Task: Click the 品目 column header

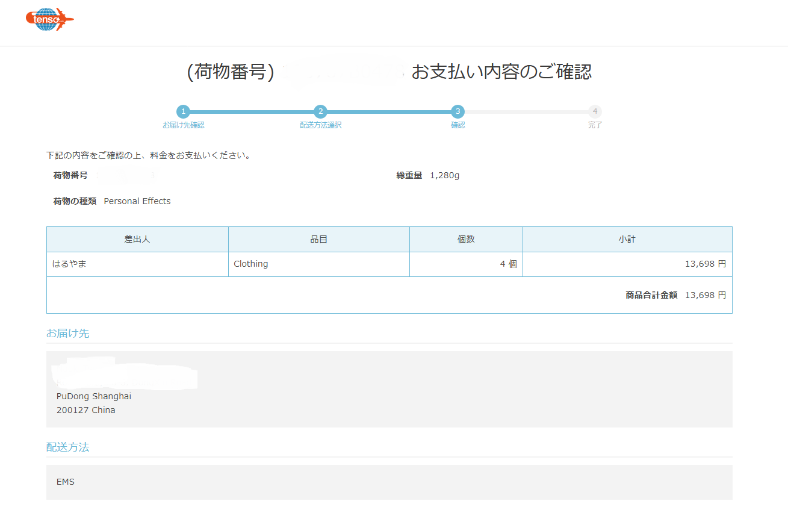Action: tap(318, 239)
